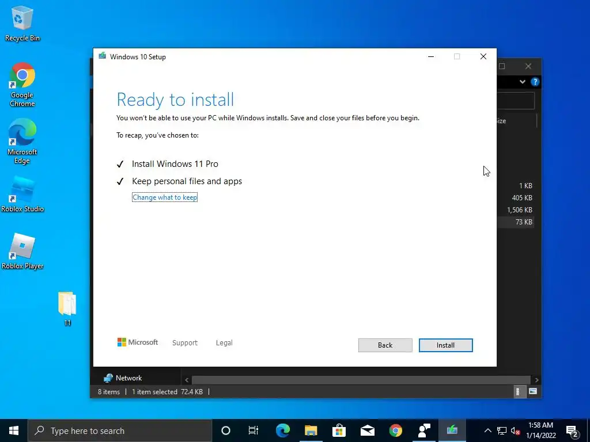Expand the File Explorer ribbon chevron

522,82
